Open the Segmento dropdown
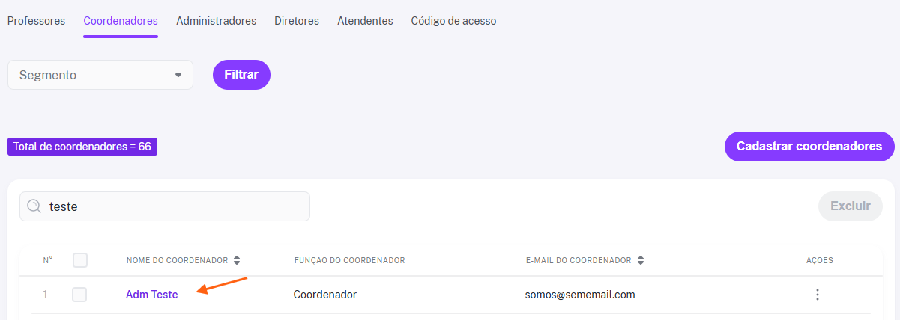The image size is (900, 320). [x=100, y=75]
